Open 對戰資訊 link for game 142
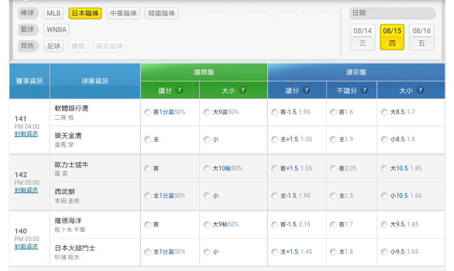Screen dimensions: 454x271 point(26,190)
